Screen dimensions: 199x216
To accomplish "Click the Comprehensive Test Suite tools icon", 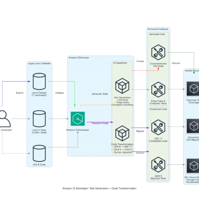I will click(x=158, y=52).
